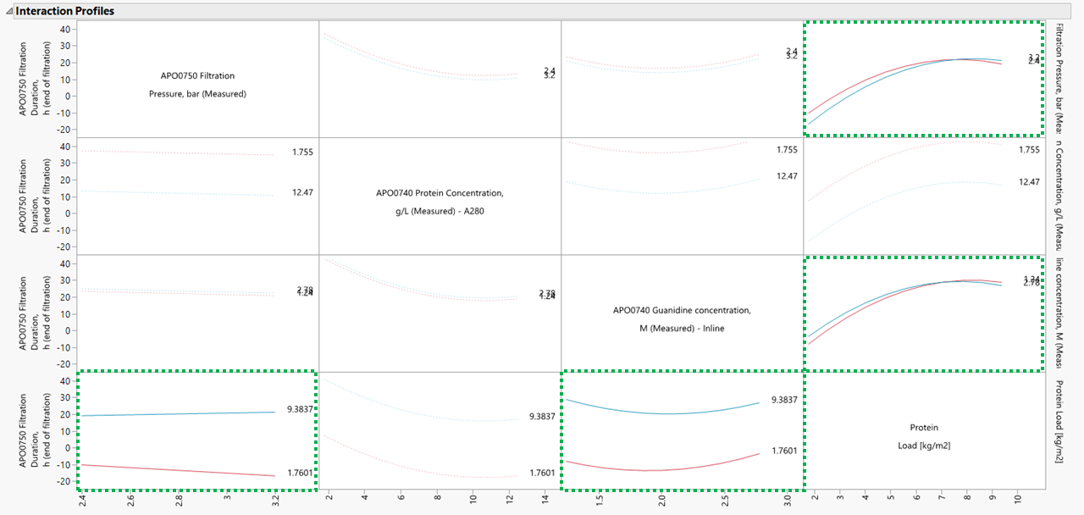
Task: Click the 2.4 tick label on bottom axis
Action: pyautogui.click(x=81, y=500)
